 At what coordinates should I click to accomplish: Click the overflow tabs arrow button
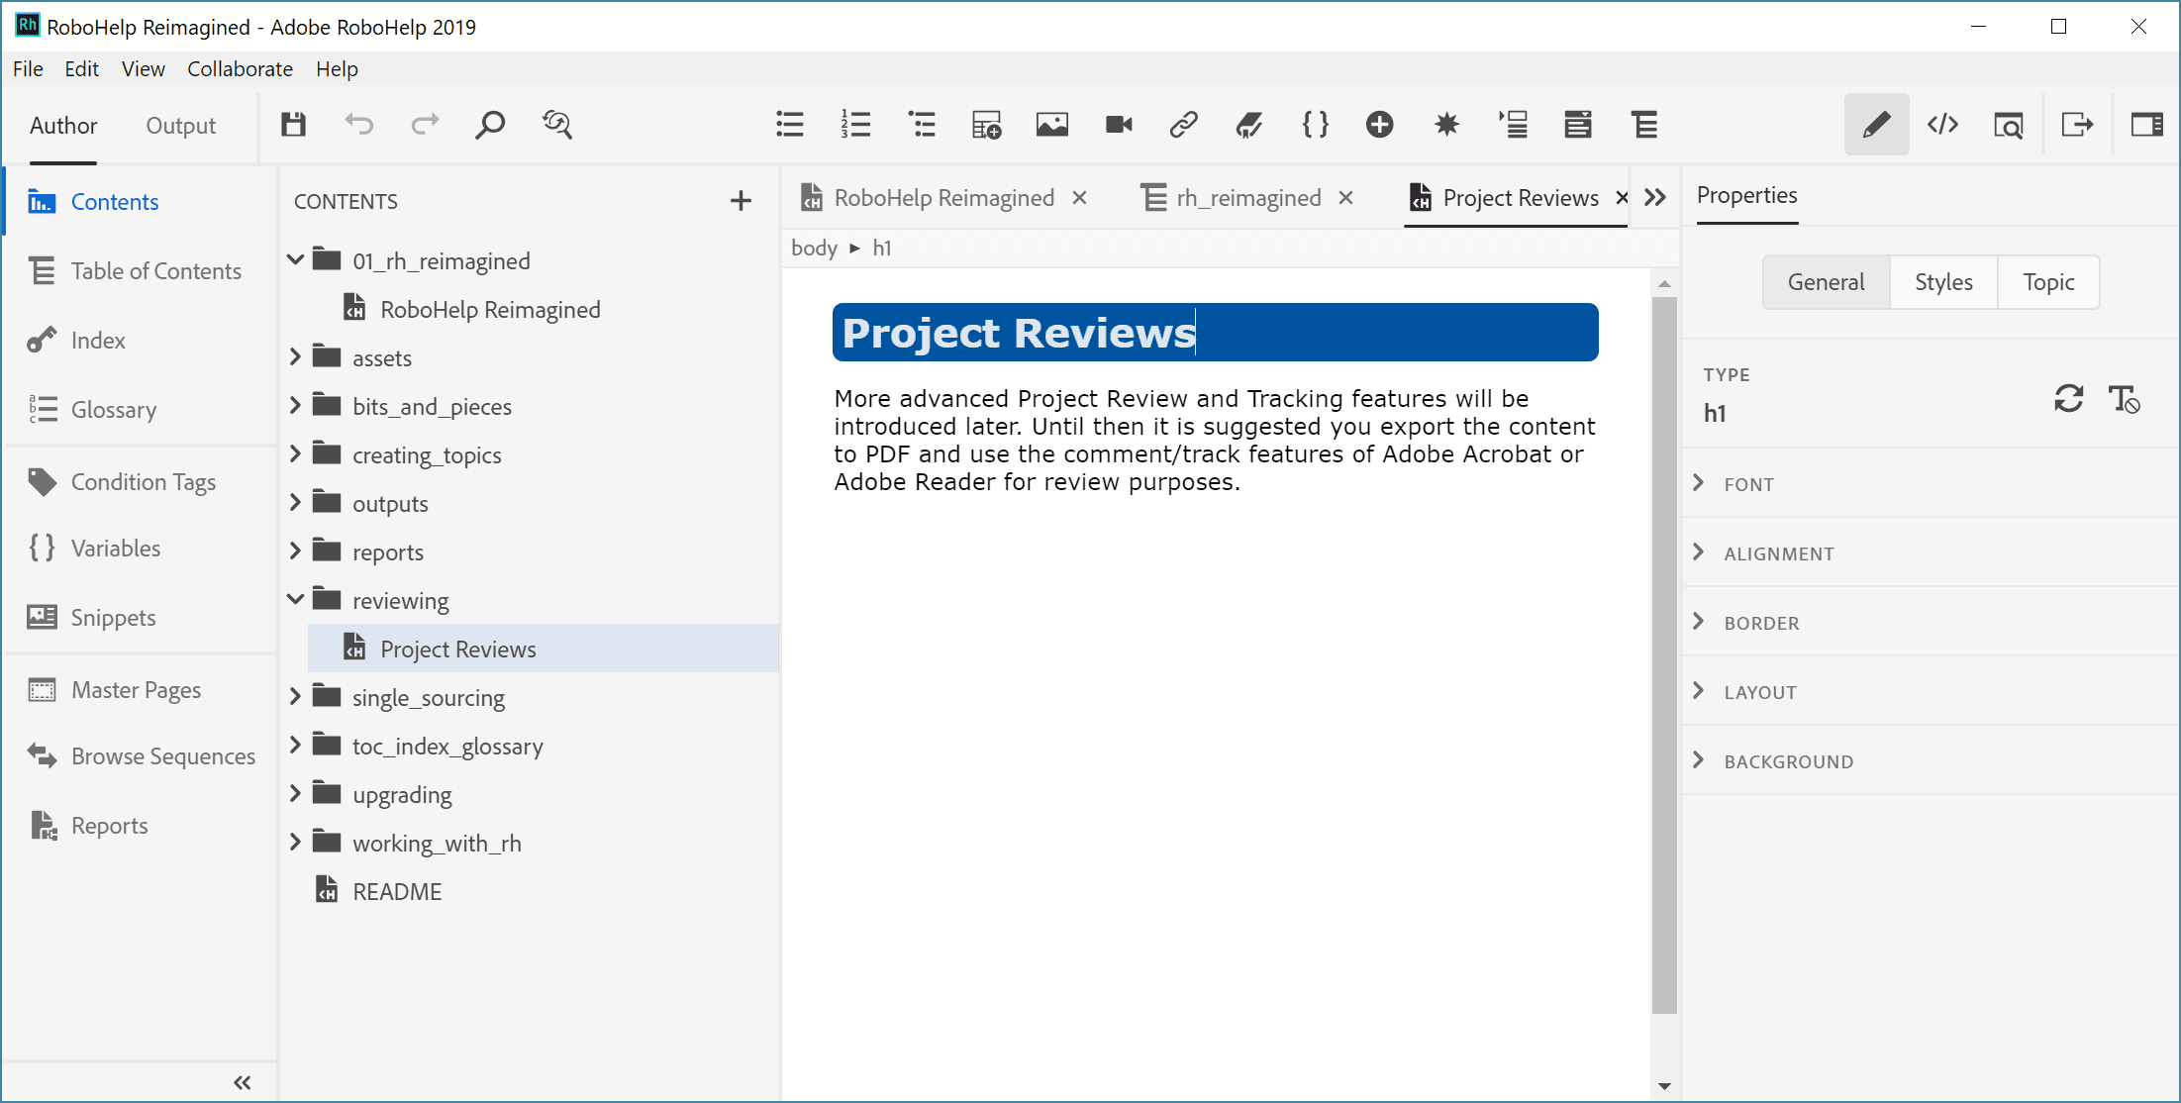point(1655,197)
